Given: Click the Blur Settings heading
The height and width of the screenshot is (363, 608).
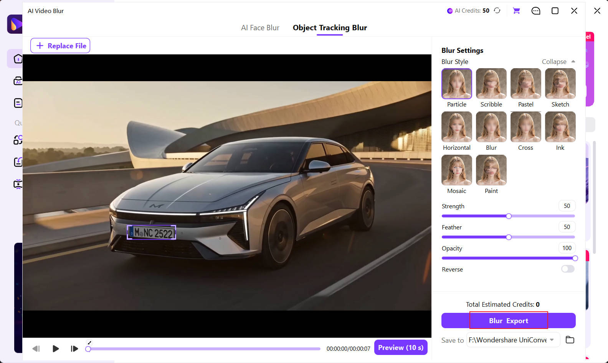Looking at the screenshot, I should (462, 50).
